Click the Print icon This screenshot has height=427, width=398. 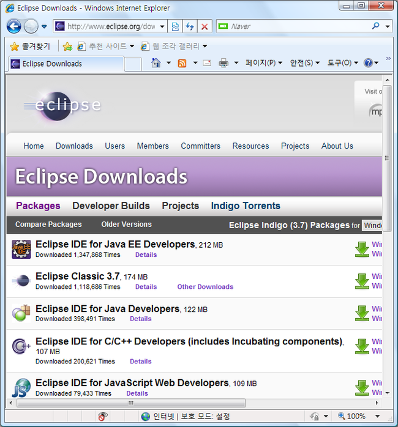(223, 63)
